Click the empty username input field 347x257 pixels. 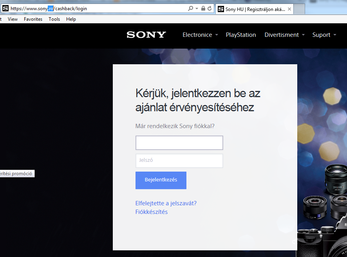179,143
